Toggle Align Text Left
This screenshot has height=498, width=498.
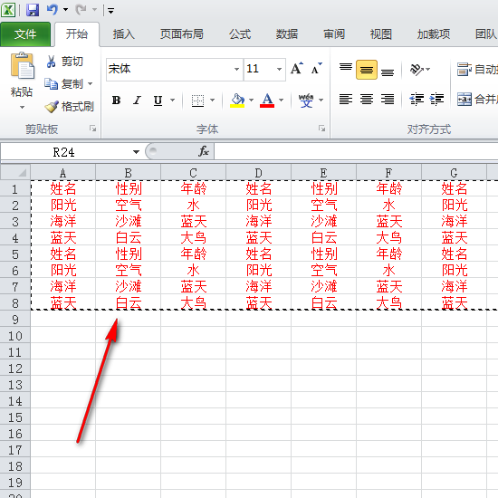click(346, 100)
